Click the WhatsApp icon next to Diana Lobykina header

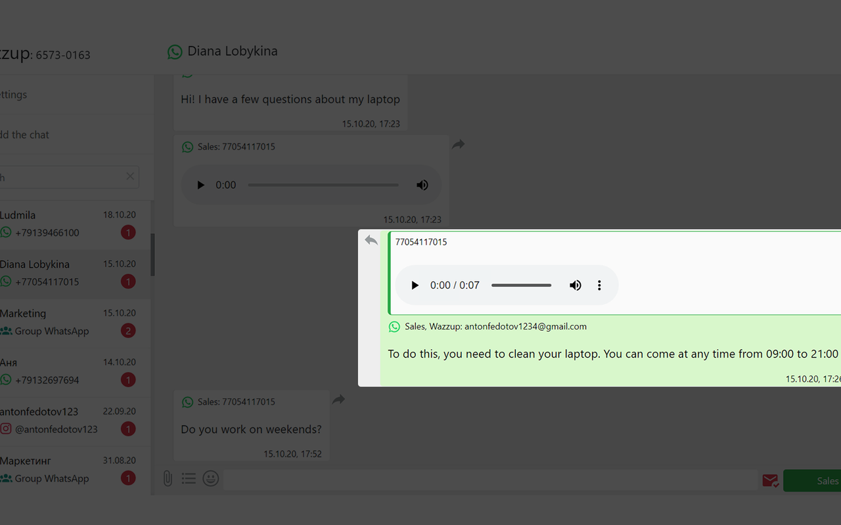click(175, 52)
